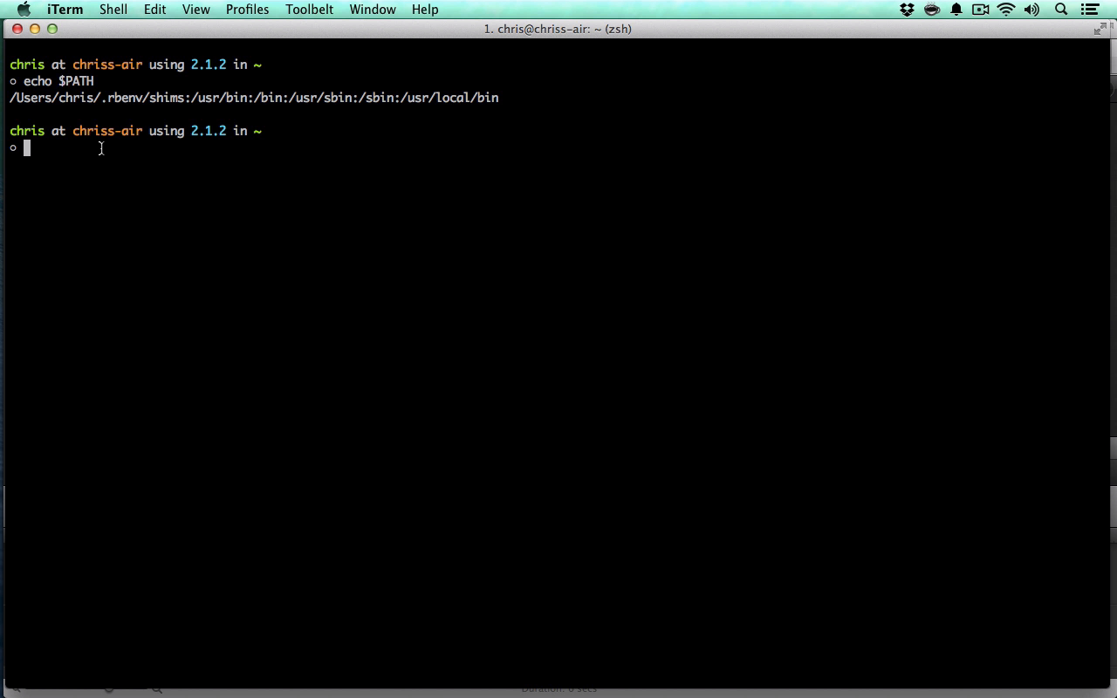This screenshot has height=698, width=1117.
Task: Open the Window menu
Action: [x=373, y=10]
